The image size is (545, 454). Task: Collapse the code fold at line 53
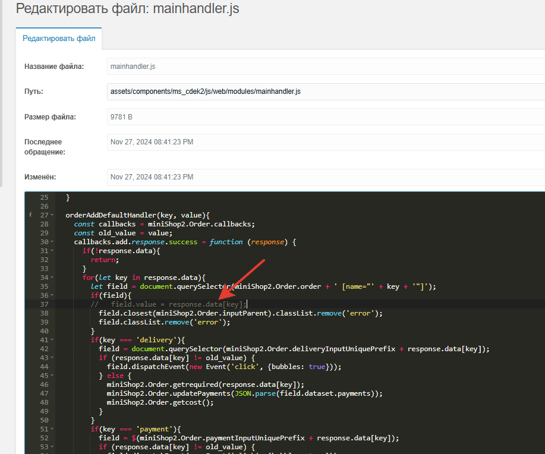(52, 447)
